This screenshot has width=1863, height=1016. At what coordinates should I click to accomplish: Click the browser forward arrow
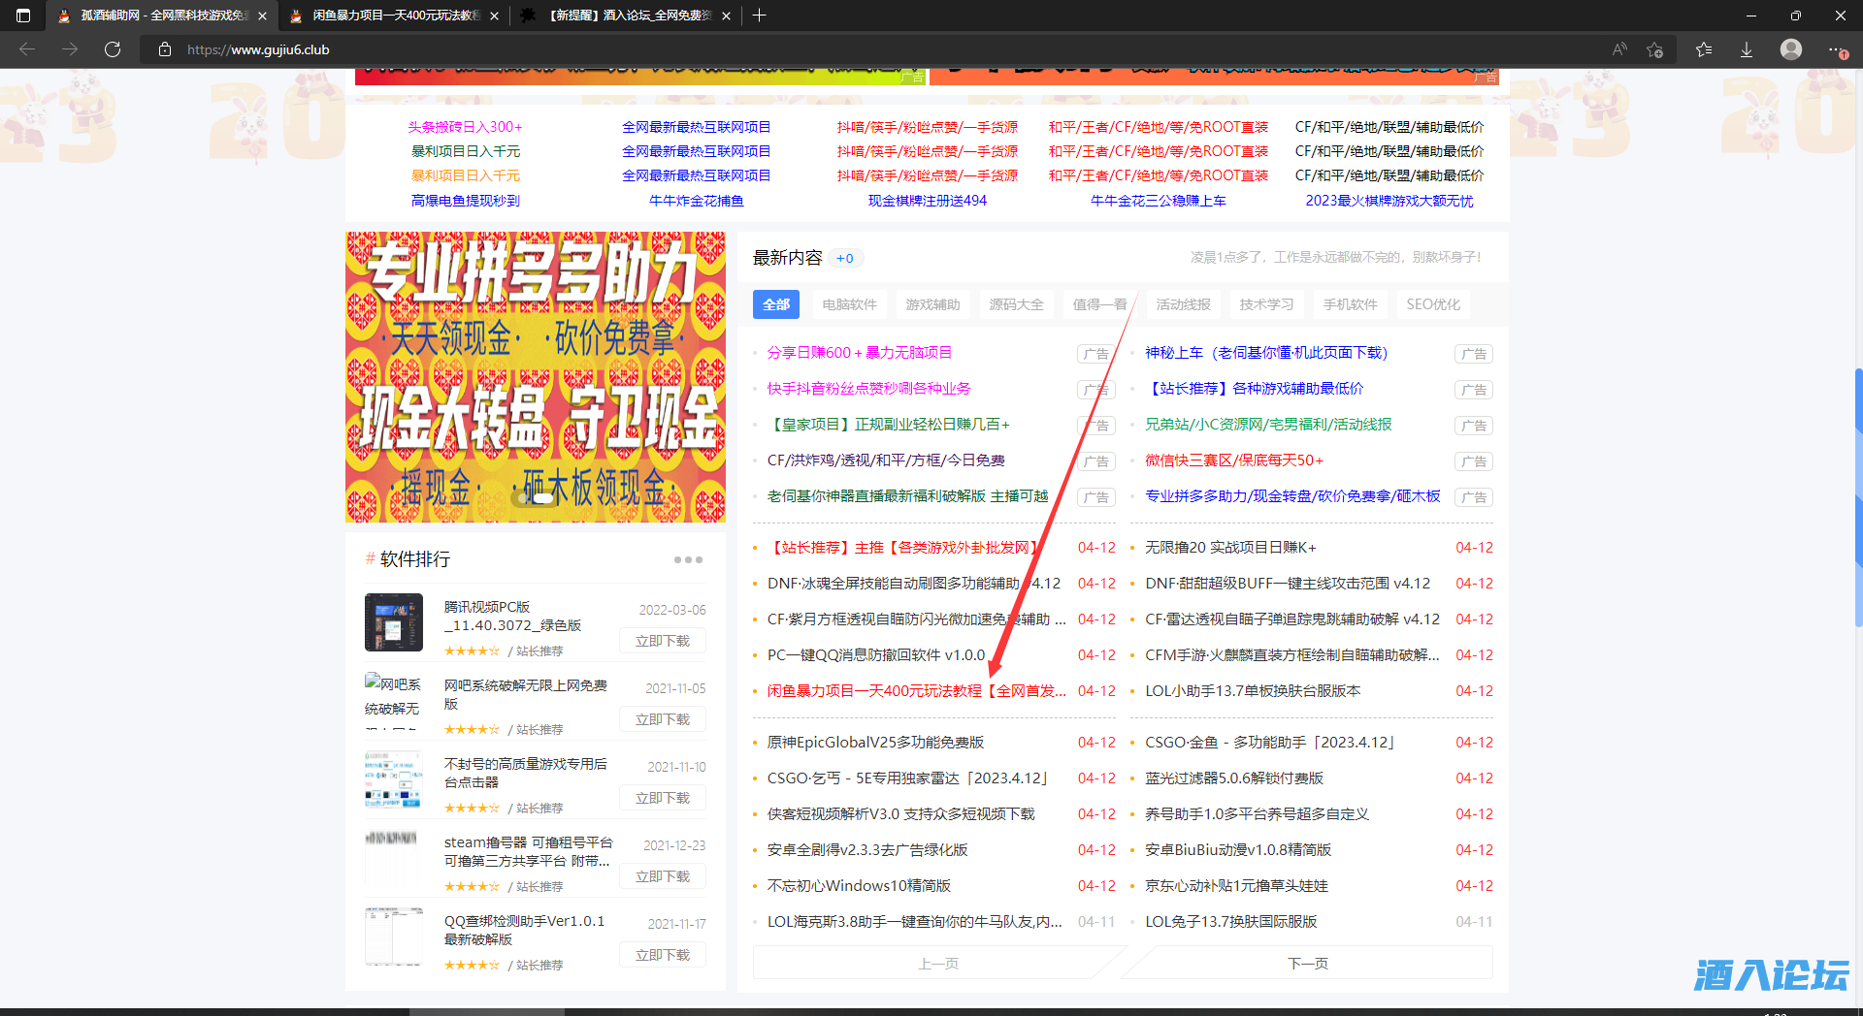pyautogui.click(x=70, y=49)
